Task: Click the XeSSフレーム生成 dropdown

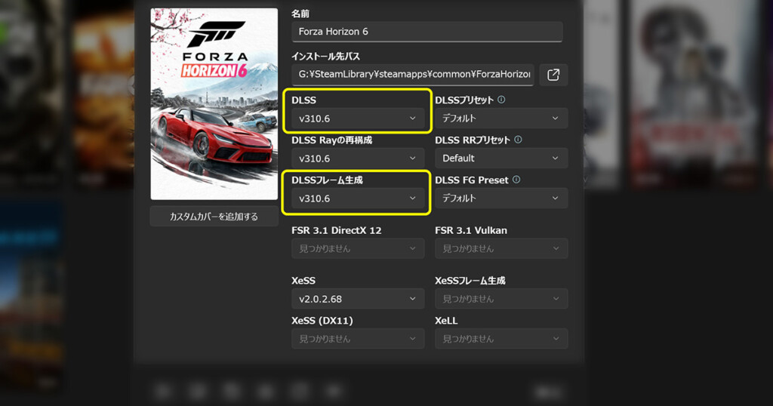Action: tap(501, 299)
